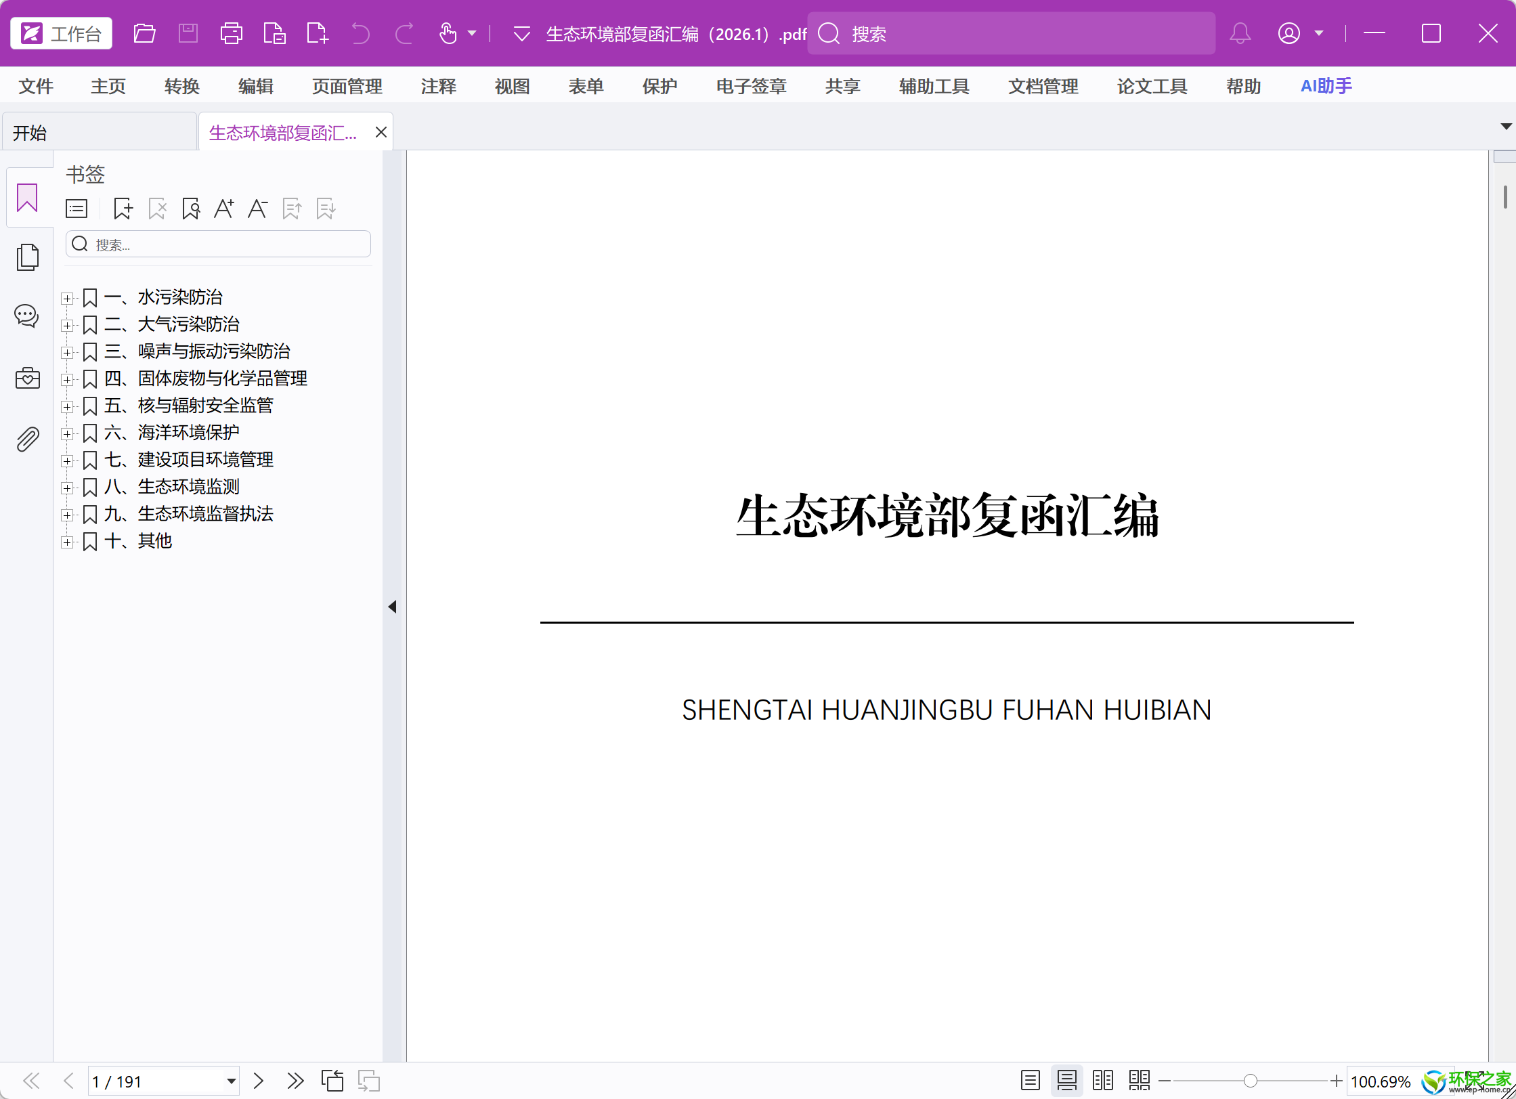The height and width of the screenshot is (1099, 1516).
Task: Increase bookmark font size icon
Action: click(x=224, y=209)
